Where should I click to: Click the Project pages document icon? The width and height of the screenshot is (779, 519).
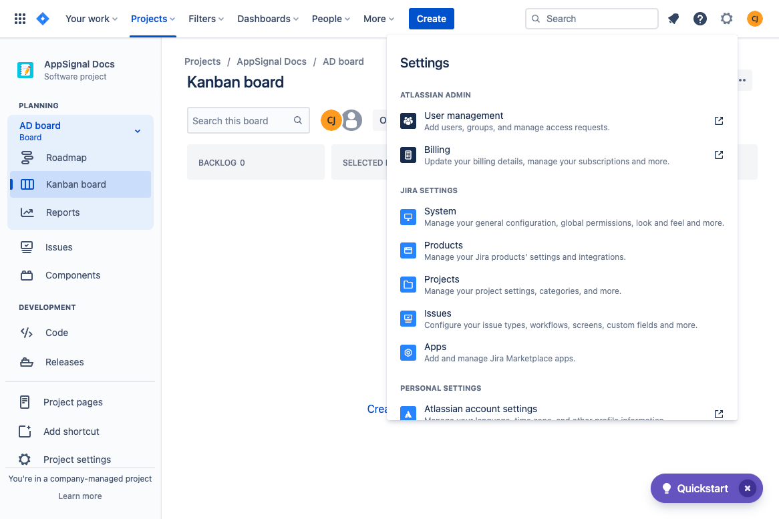(x=25, y=402)
